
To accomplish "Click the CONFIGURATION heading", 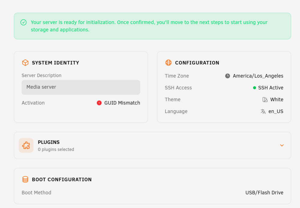I will click(x=197, y=63).
